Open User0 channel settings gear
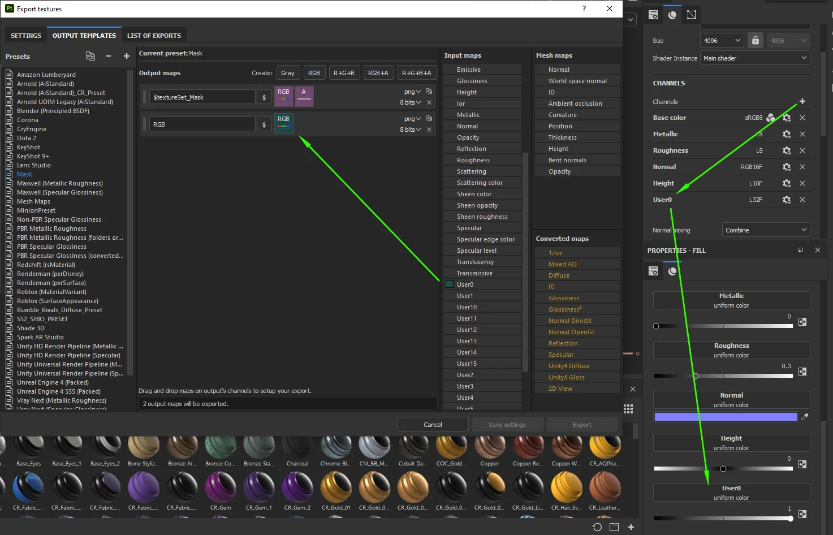 [x=787, y=200]
